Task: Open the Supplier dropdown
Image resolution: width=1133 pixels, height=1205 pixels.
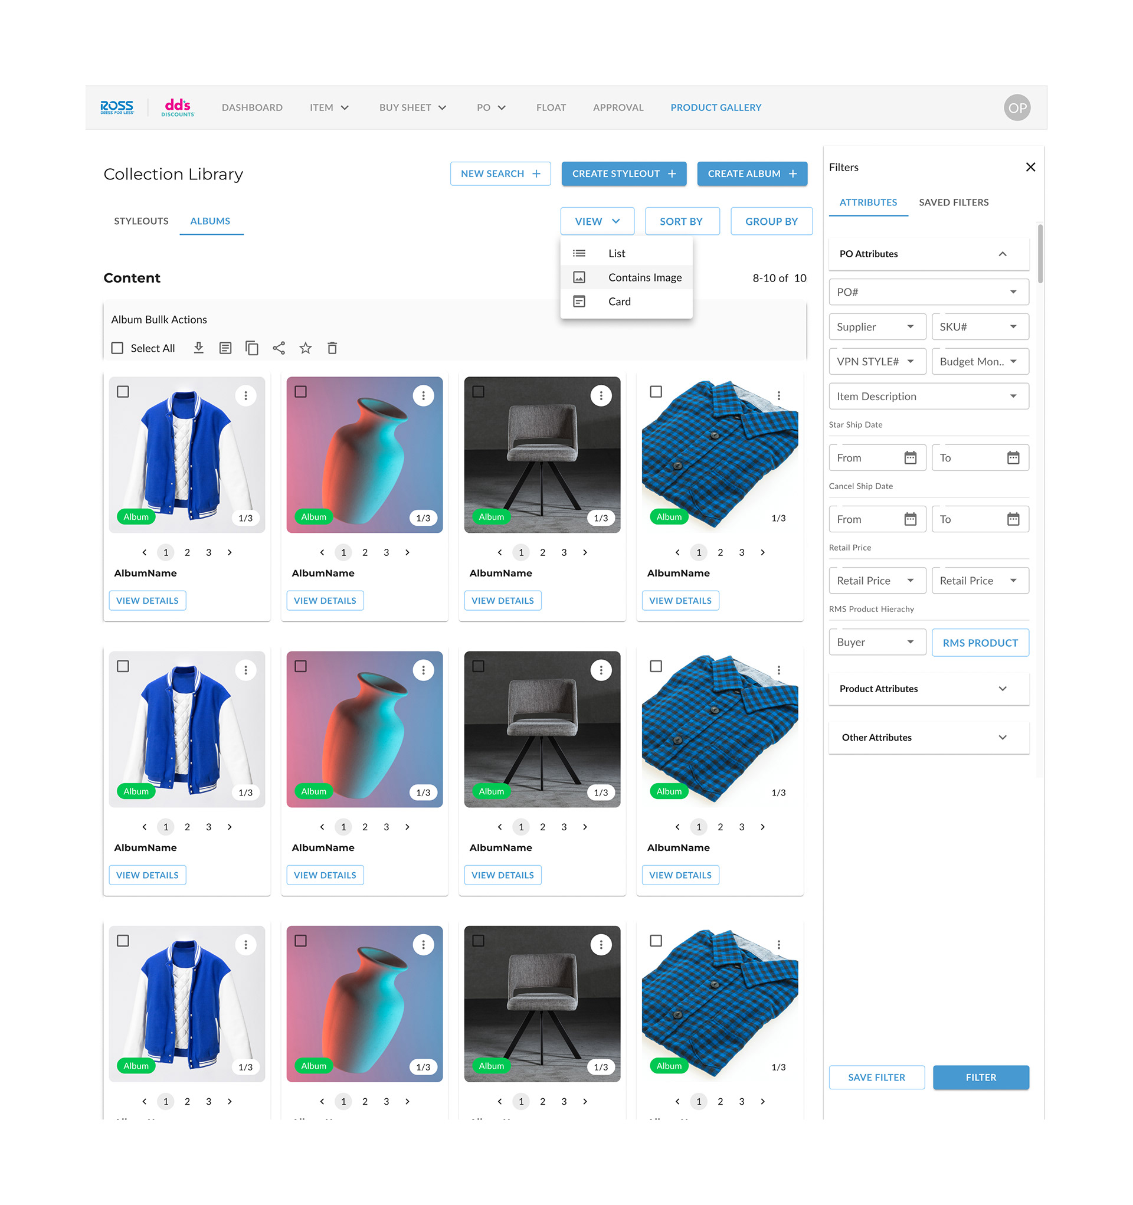Action: click(876, 327)
